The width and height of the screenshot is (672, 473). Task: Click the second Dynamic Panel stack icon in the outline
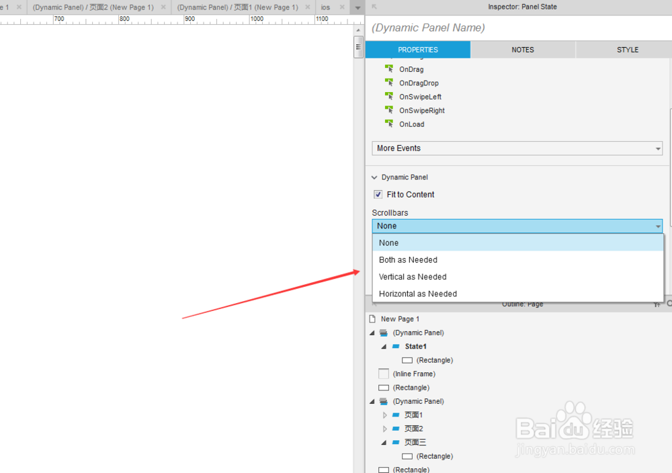[384, 402]
